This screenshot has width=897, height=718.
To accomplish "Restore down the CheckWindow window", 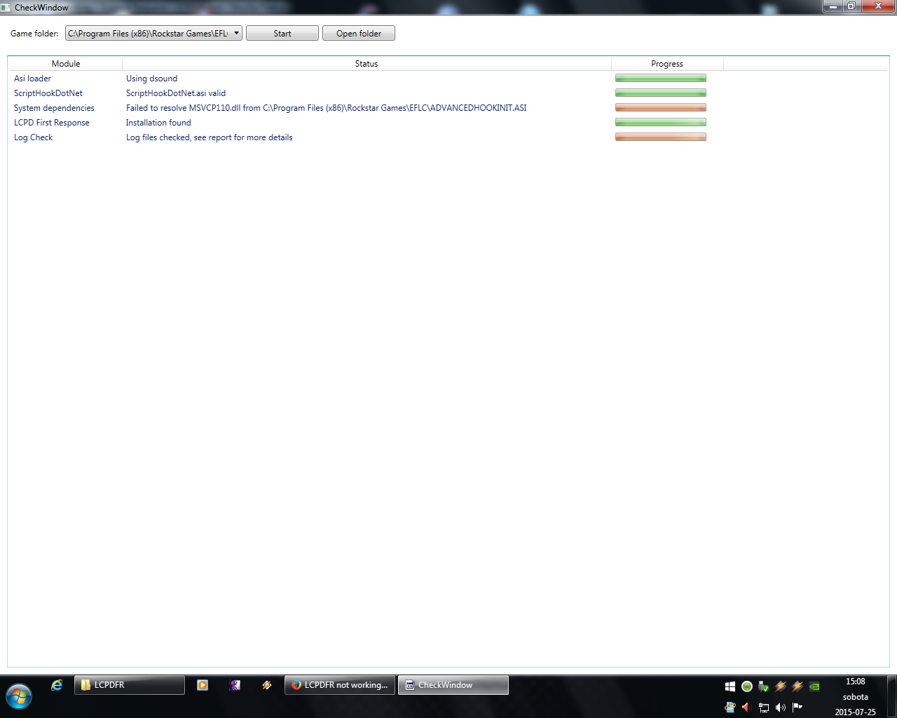I will click(851, 6).
